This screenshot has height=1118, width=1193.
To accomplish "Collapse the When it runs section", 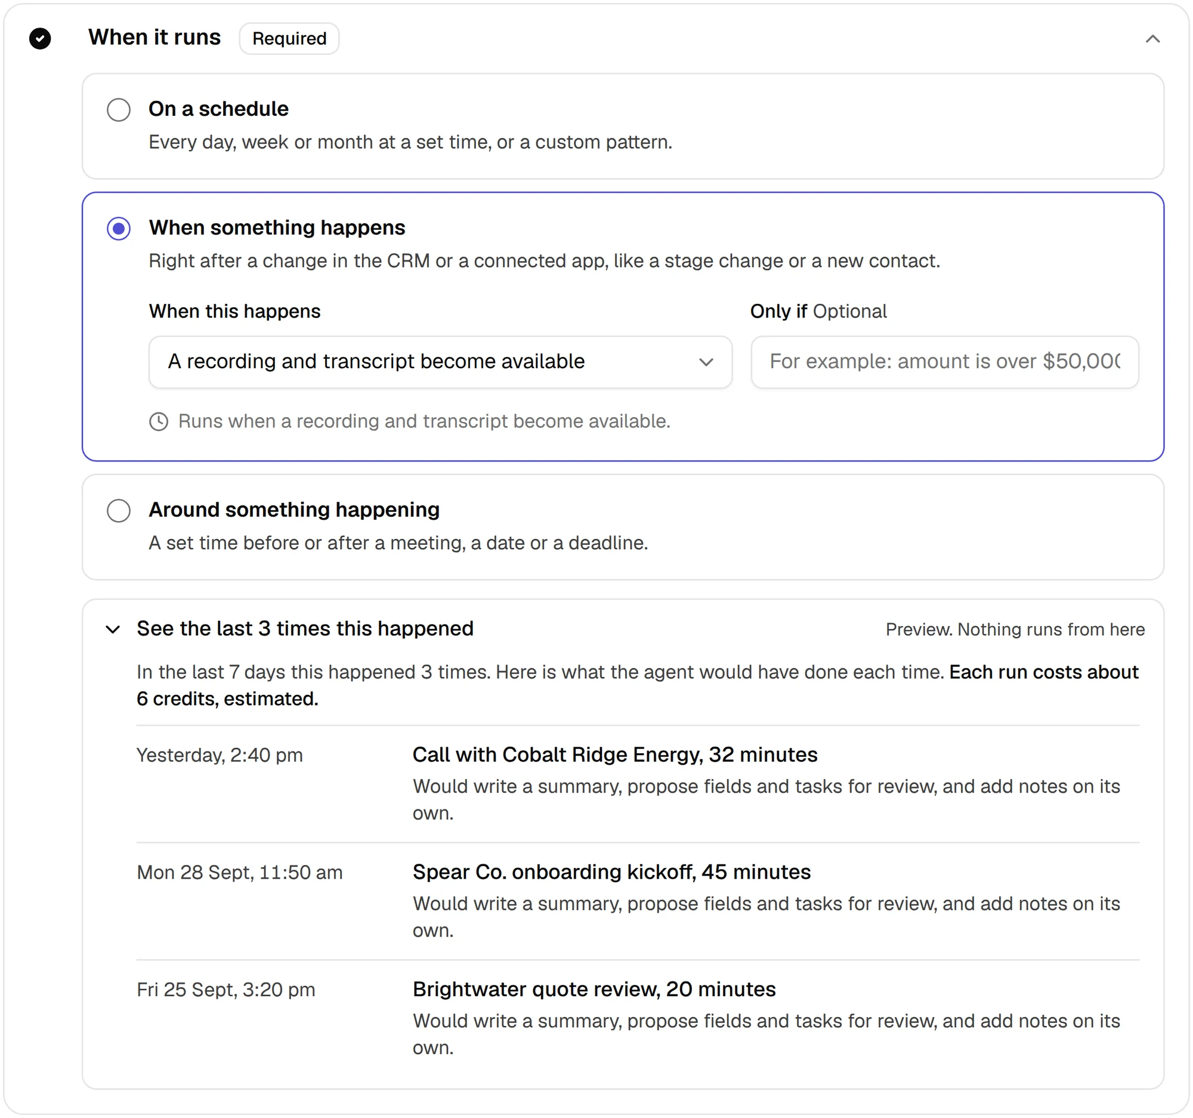I will (1152, 39).
